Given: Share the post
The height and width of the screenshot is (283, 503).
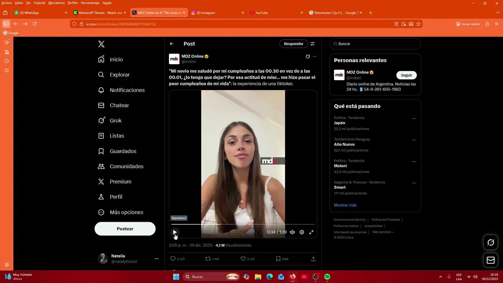Looking at the screenshot, I should coord(313,259).
